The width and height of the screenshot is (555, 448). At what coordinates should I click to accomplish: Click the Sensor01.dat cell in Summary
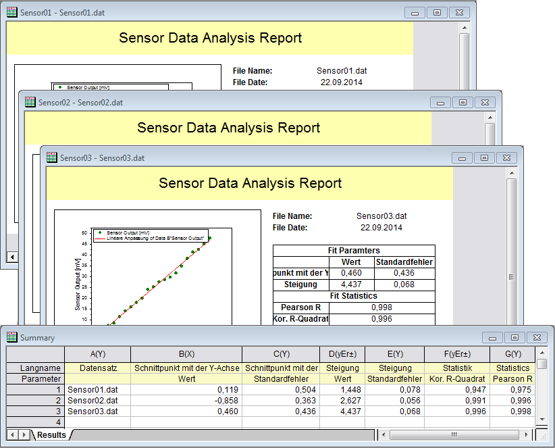pos(98,390)
